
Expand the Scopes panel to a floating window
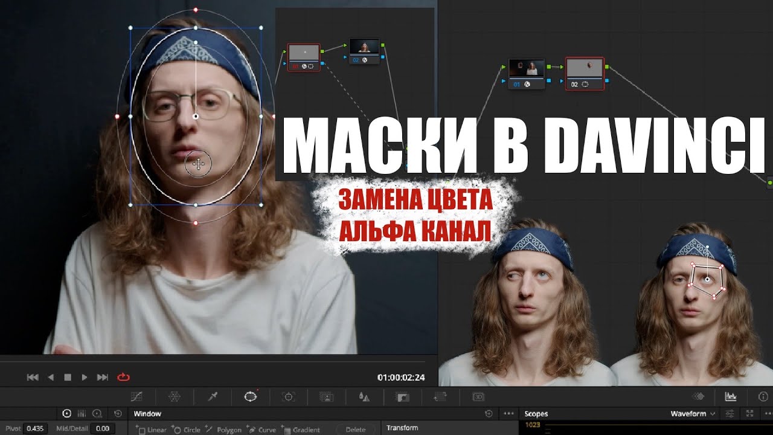click(749, 414)
